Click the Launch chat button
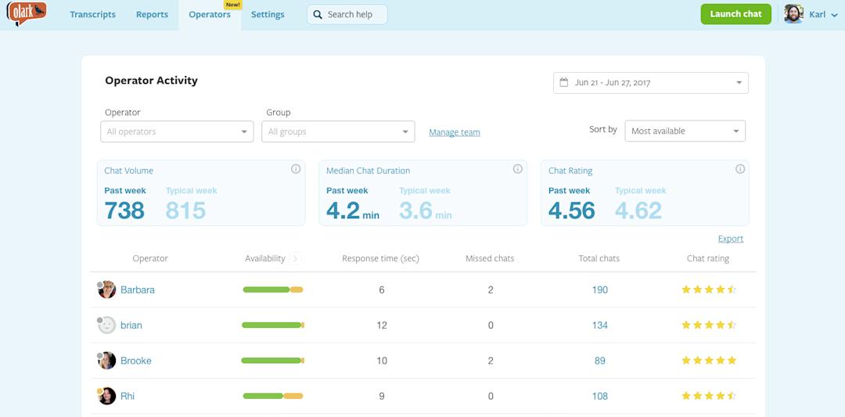 (735, 14)
